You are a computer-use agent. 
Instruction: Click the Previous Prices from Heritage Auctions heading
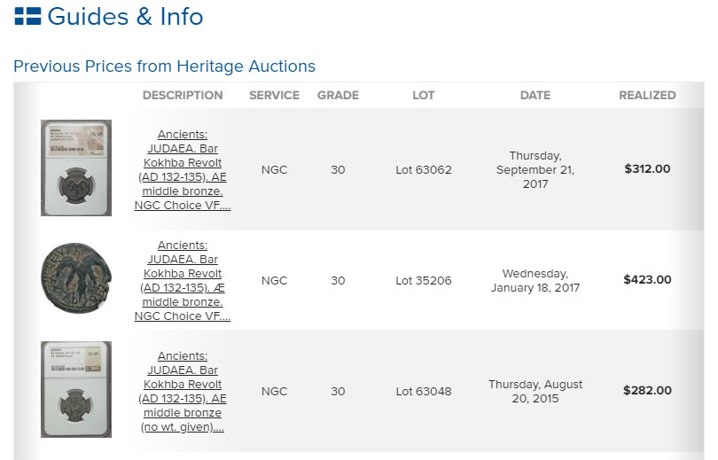(164, 66)
